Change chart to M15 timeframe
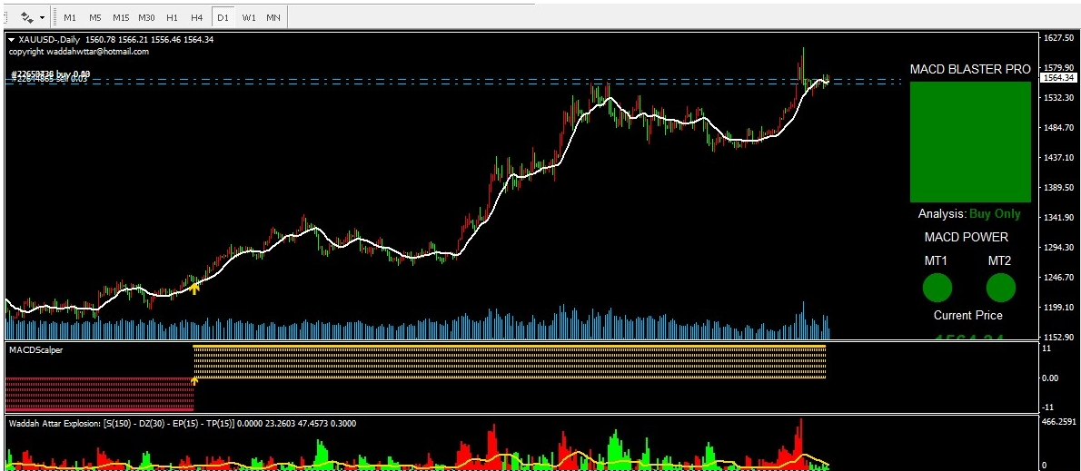Image resolution: width=1081 pixels, height=471 pixels. point(121,17)
